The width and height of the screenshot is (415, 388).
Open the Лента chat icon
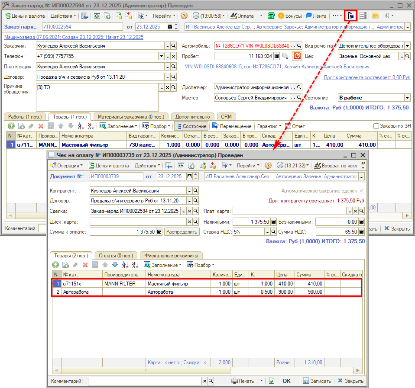[x=316, y=16]
